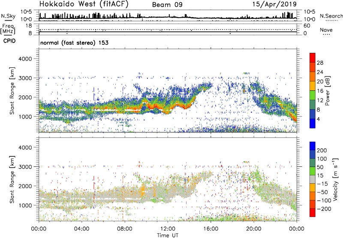
Task: Click the 'Power [dB]' colorbar label
Action: coord(327,91)
